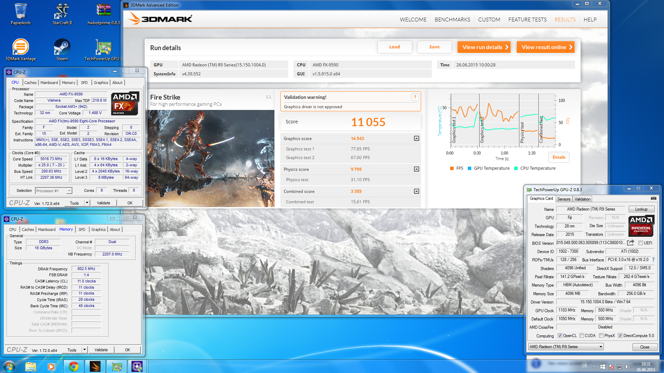Open the Validation tab in GPU-Z

click(582, 199)
